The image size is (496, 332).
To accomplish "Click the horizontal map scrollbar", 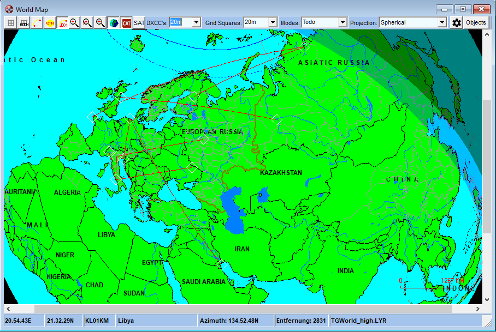I will pyautogui.click(x=246, y=309).
